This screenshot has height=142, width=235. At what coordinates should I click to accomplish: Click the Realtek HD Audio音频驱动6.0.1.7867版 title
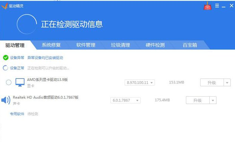point(45,97)
